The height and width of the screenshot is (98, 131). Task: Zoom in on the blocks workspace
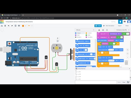tap(127, 50)
